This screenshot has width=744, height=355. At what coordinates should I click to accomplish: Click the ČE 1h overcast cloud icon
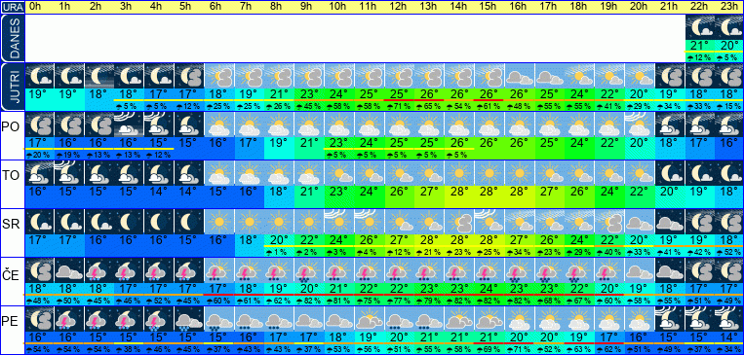[x=69, y=270]
